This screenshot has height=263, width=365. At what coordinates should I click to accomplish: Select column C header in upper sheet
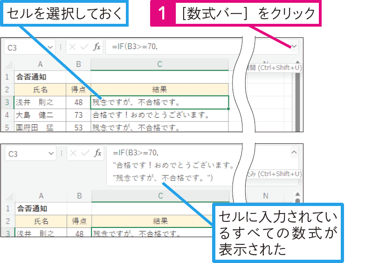point(159,64)
